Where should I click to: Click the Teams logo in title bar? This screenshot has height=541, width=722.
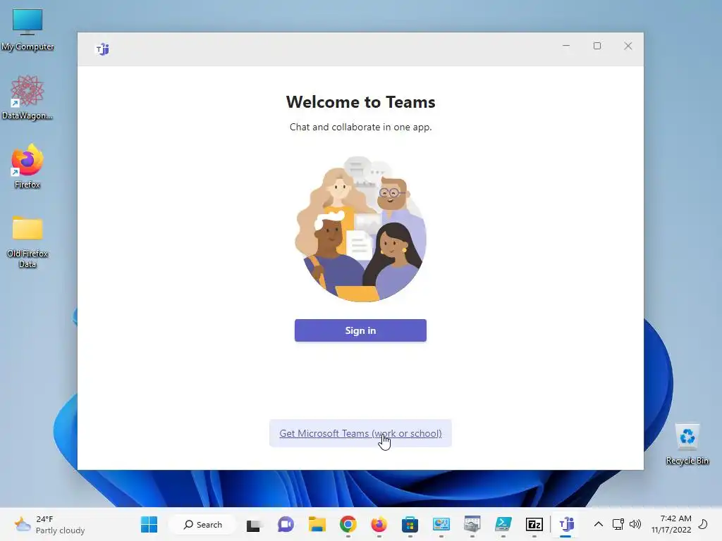click(x=102, y=49)
